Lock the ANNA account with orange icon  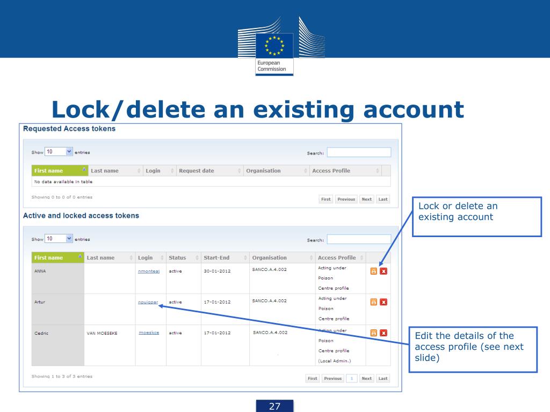374,271
